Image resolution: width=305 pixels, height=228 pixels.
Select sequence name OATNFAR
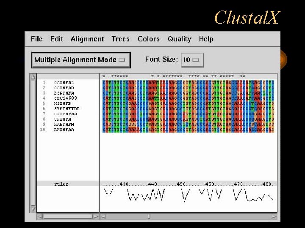(64, 88)
